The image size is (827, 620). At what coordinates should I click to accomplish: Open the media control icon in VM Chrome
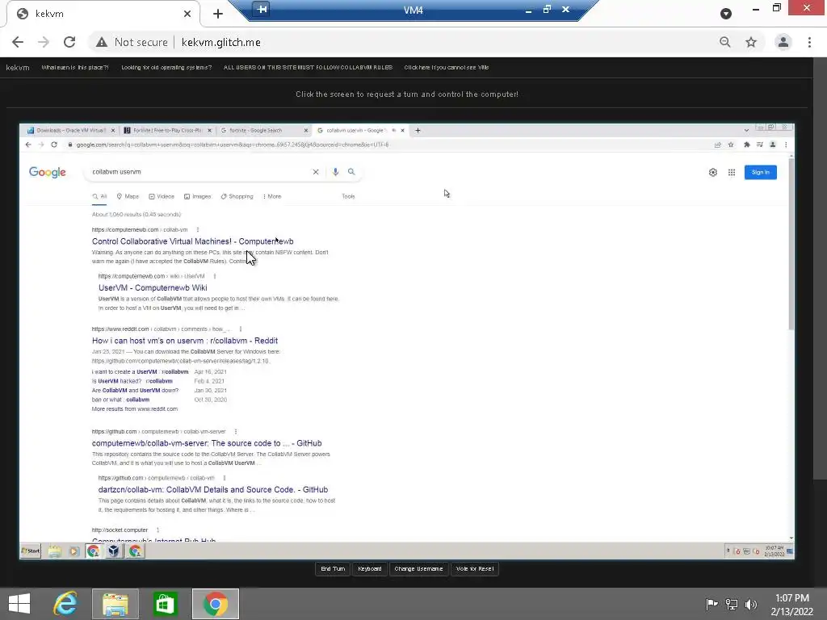(759, 145)
